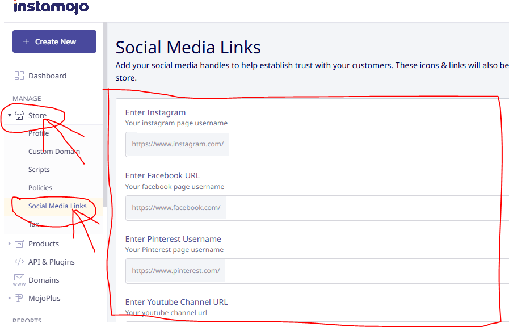Click the Products box icon
Screen dimensions: 509x327
pos(19,244)
